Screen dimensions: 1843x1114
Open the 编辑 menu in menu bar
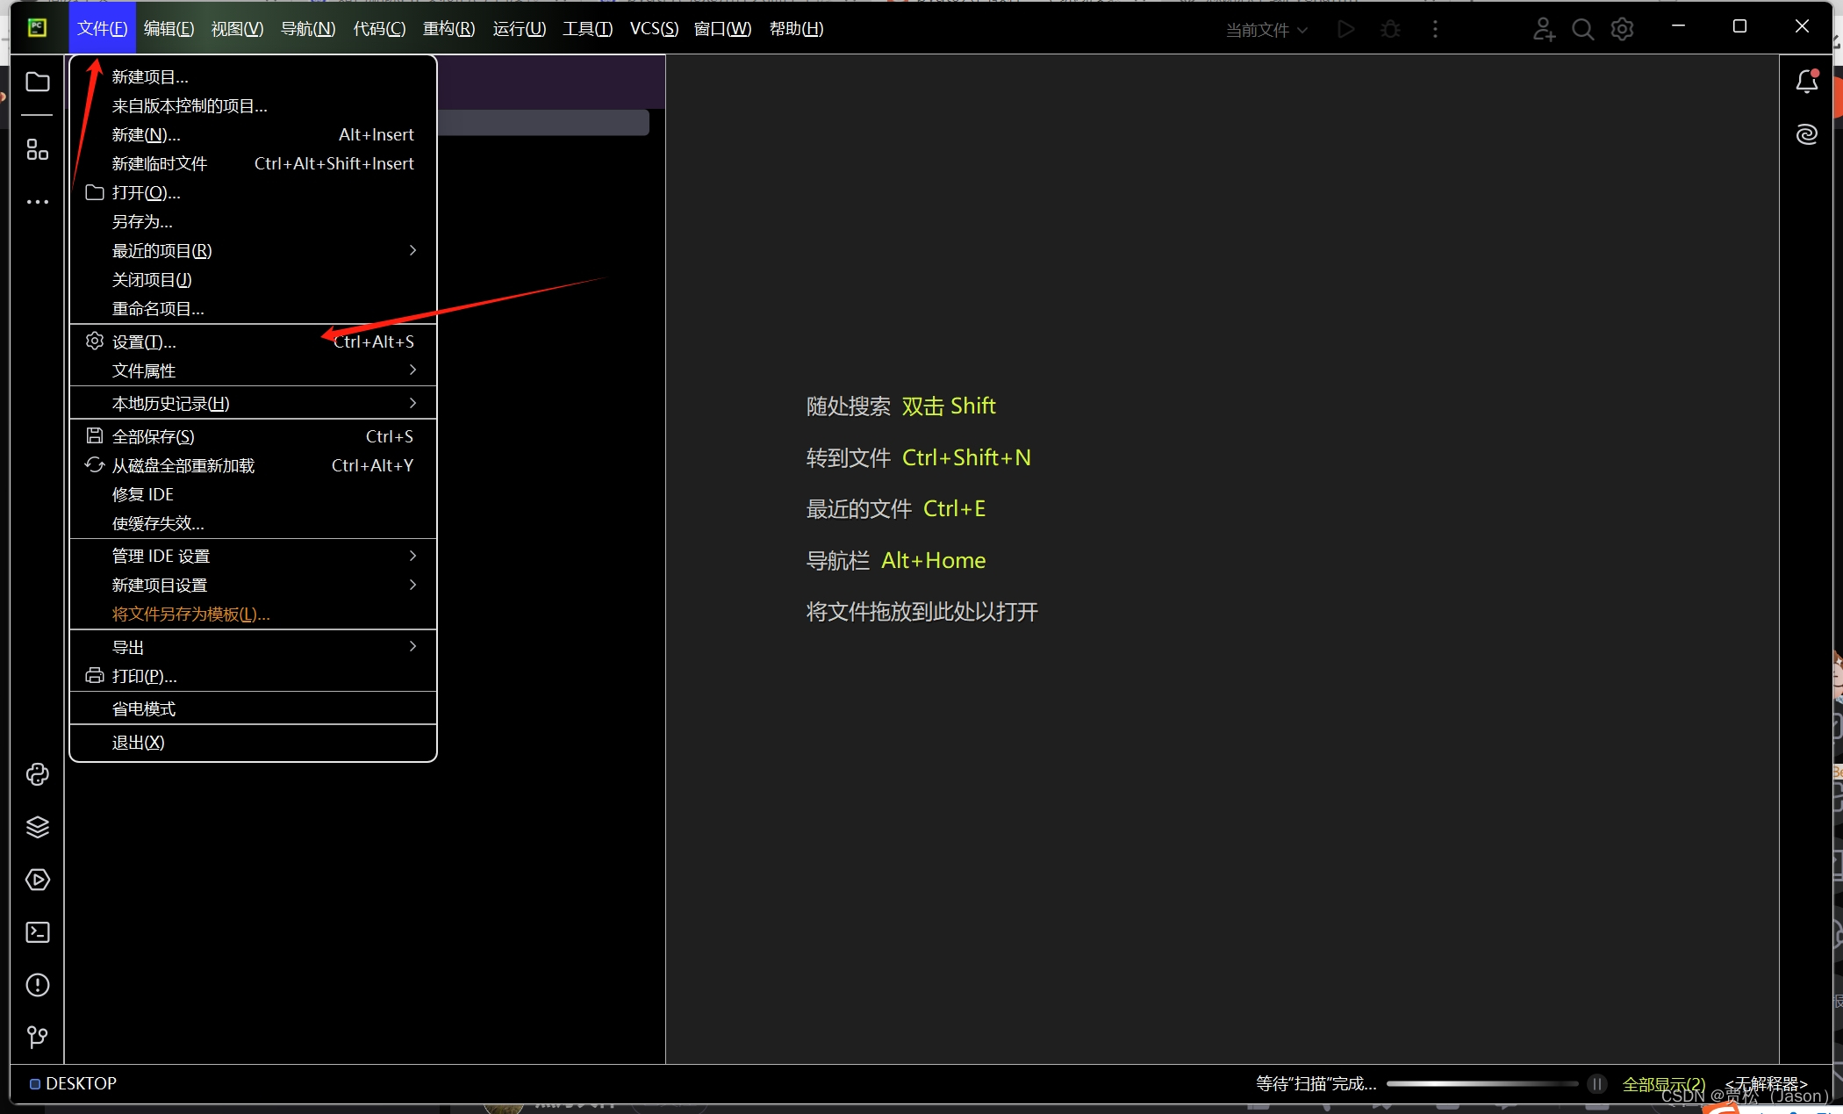[x=169, y=29]
